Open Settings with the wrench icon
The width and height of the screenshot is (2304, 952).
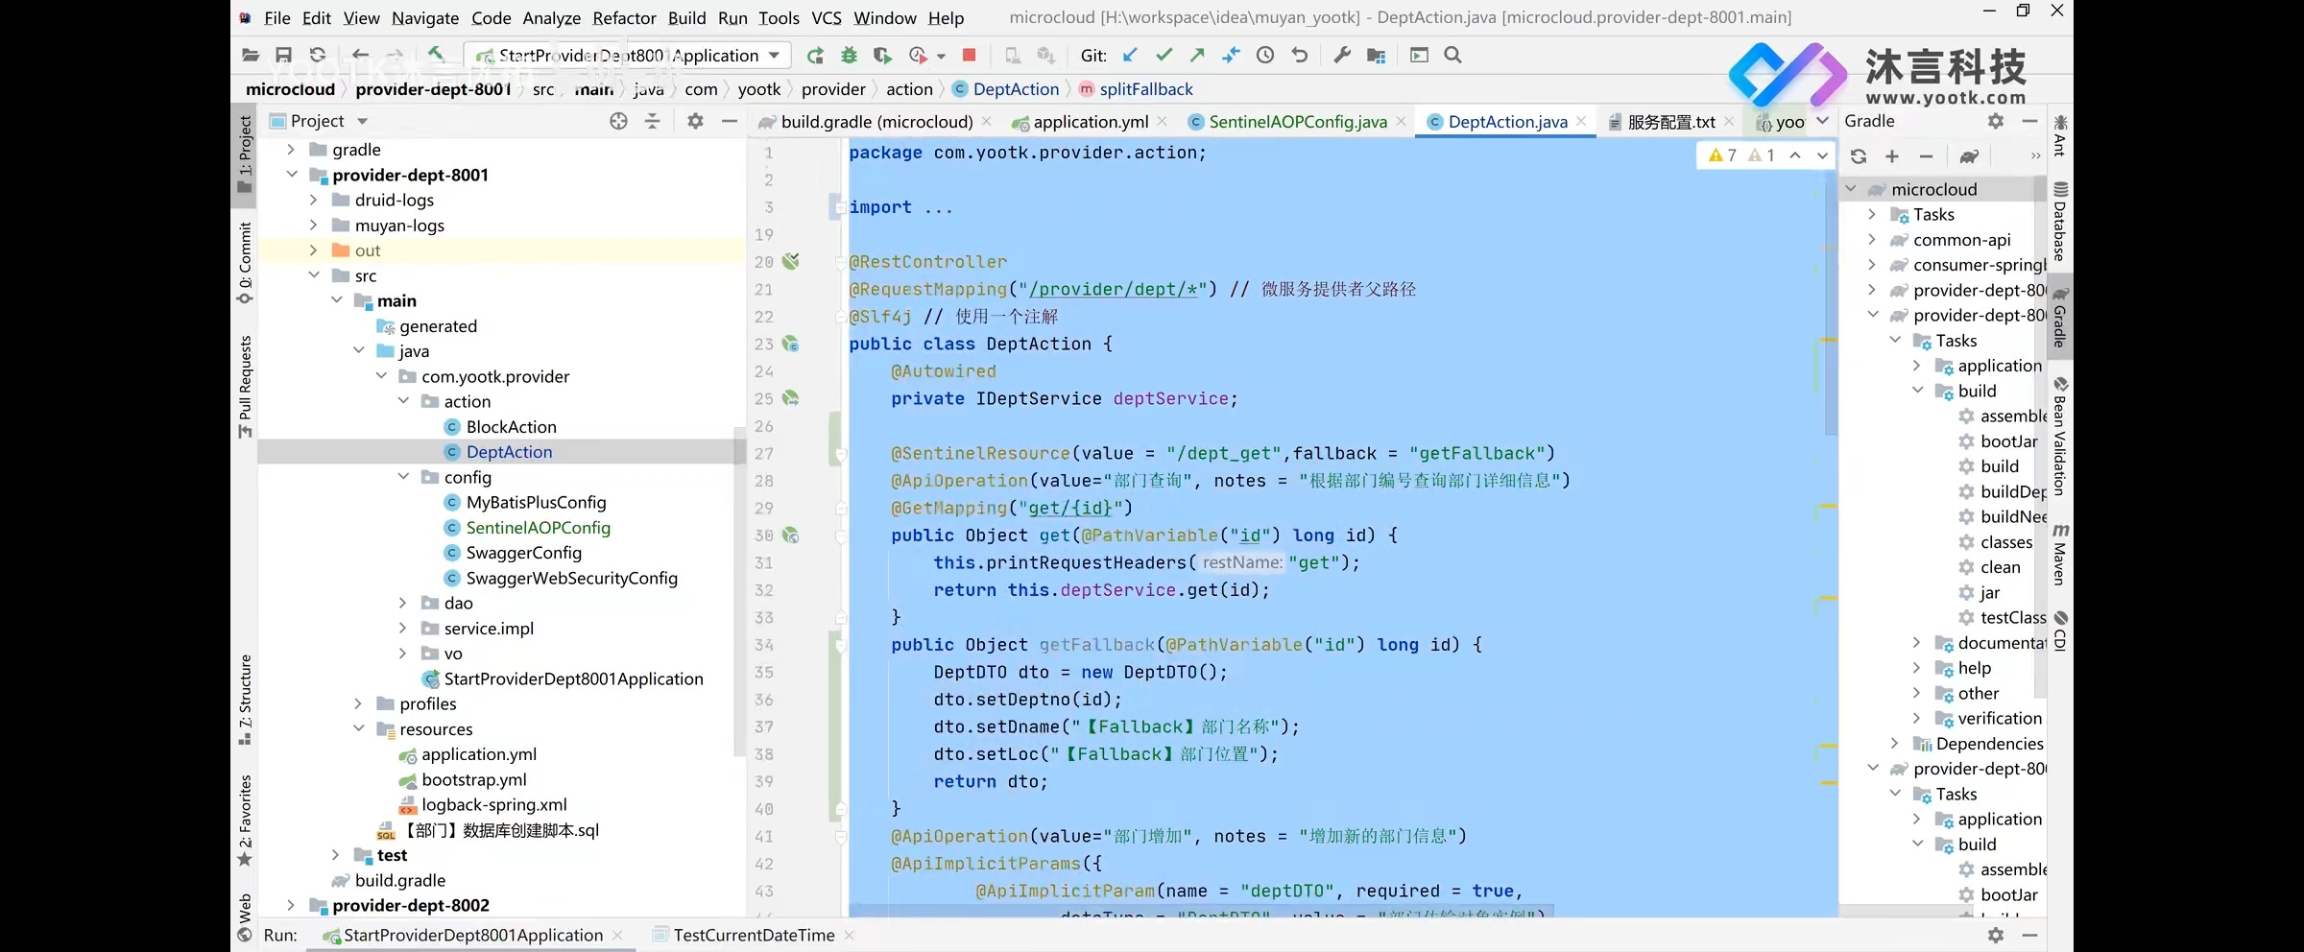pyautogui.click(x=1342, y=56)
